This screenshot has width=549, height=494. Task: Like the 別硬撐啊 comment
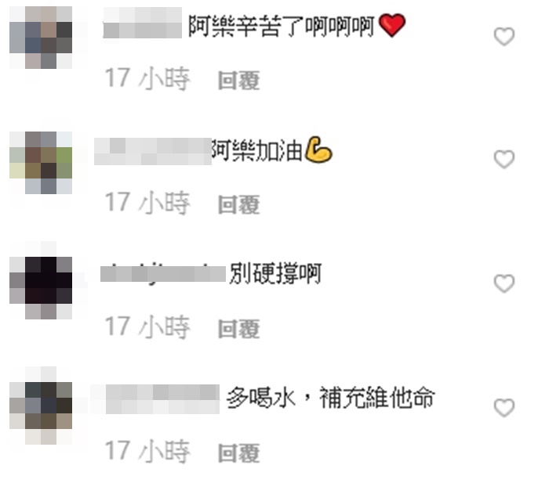[x=504, y=283]
